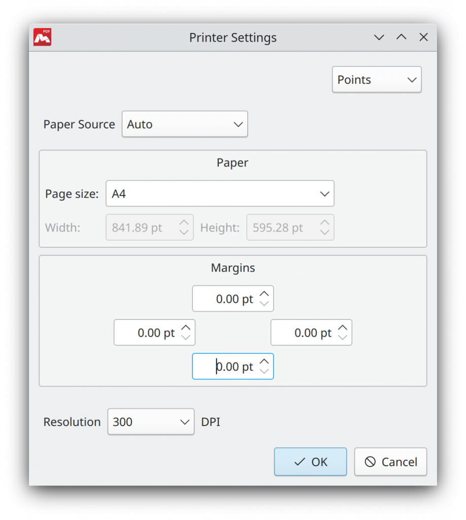Increase the right margin using its up arrow
The height and width of the screenshot is (520, 466).
pos(343,328)
